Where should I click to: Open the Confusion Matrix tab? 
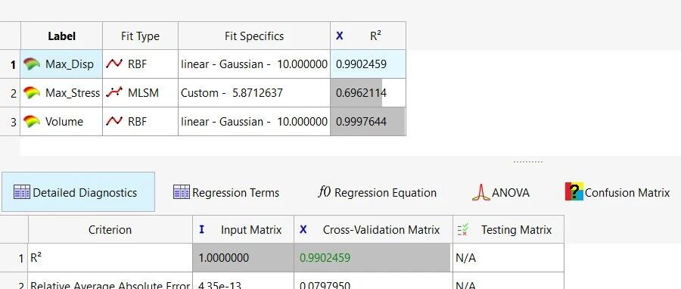617,192
